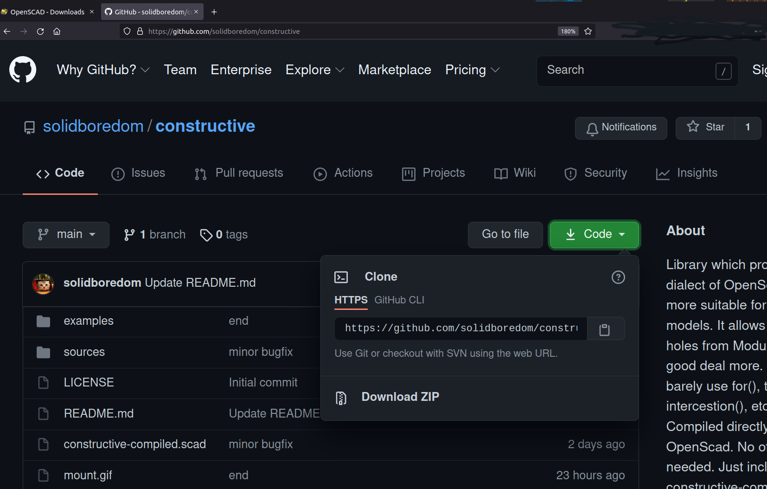This screenshot has width=767, height=489.
Task: Click the solidboredom avatar thumbnail
Action: coord(43,283)
